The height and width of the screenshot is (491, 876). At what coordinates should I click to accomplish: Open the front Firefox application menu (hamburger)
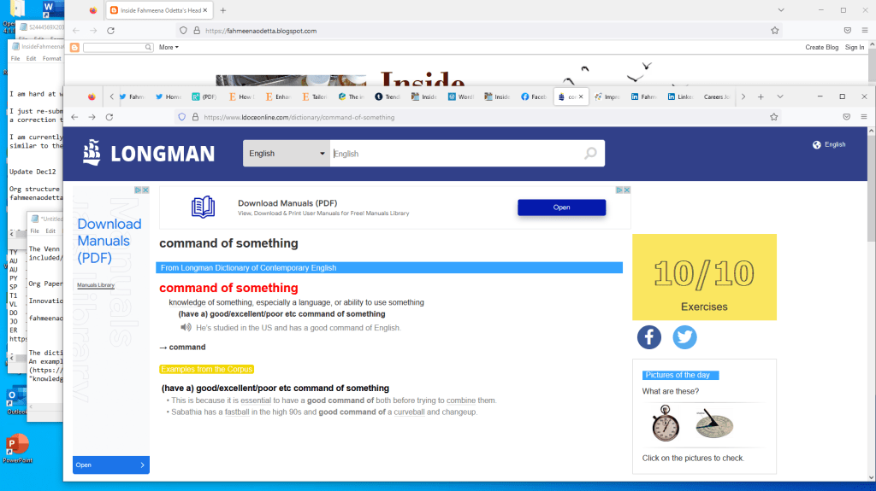click(x=864, y=117)
